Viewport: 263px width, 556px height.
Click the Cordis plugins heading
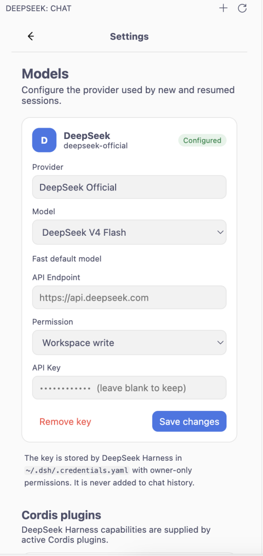(62, 514)
